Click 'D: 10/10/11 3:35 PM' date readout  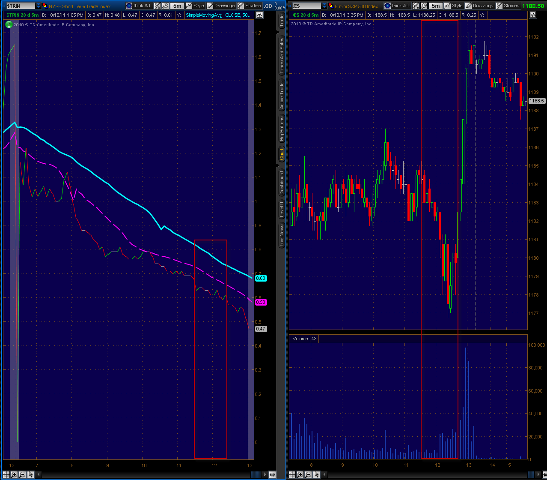[342, 15]
